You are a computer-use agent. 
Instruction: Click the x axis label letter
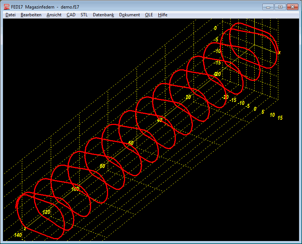pos(279,52)
